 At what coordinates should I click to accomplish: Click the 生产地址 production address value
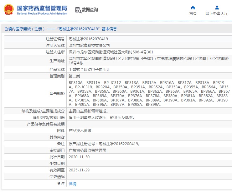click(148, 61)
